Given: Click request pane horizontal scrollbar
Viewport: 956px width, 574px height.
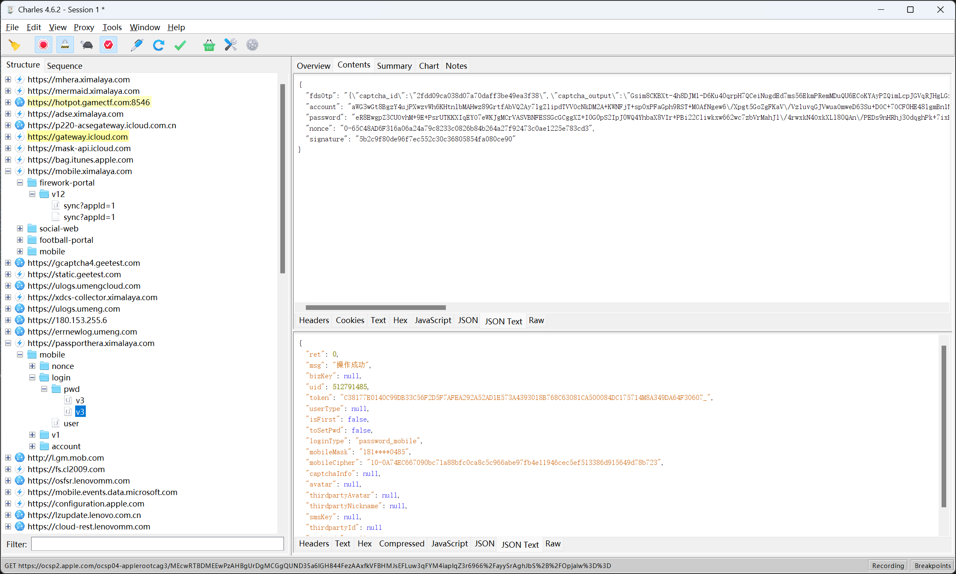Looking at the screenshot, I should 376,307.
